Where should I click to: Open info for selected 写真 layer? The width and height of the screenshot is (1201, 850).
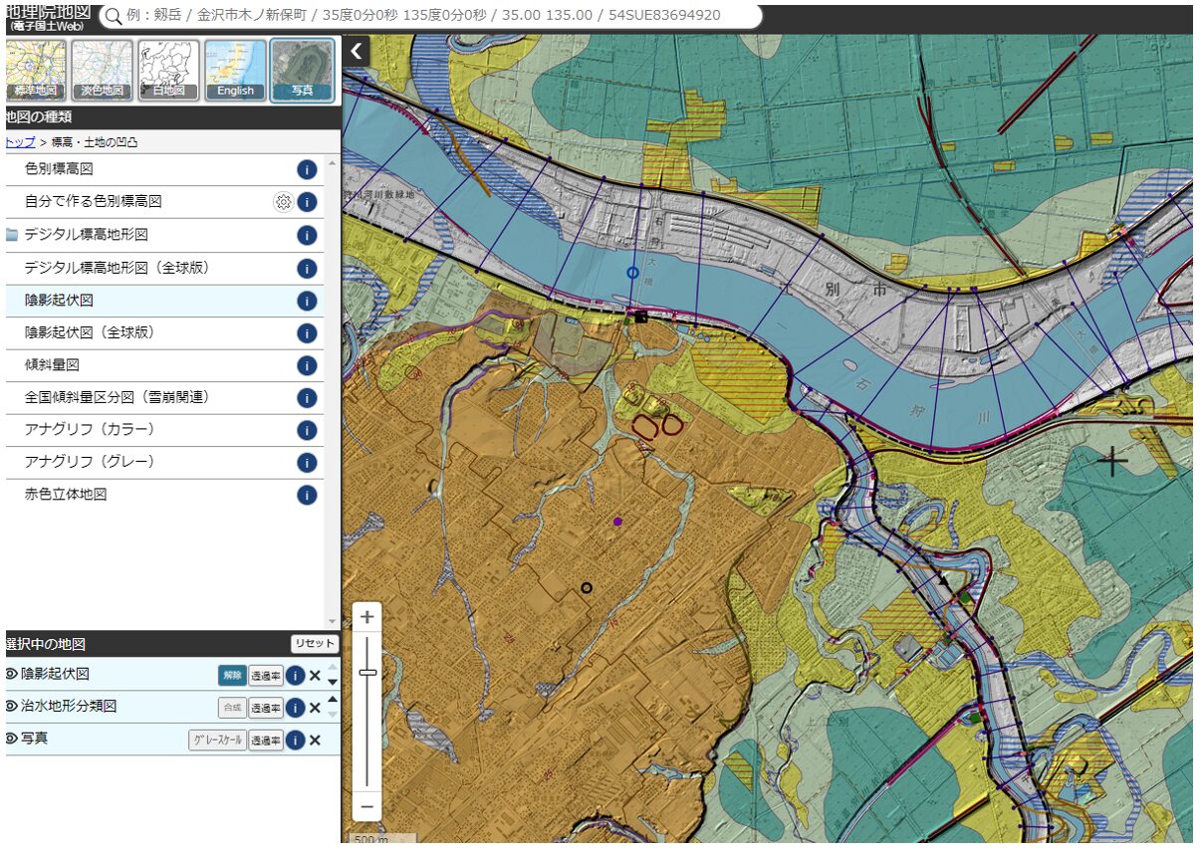point(295,740)
